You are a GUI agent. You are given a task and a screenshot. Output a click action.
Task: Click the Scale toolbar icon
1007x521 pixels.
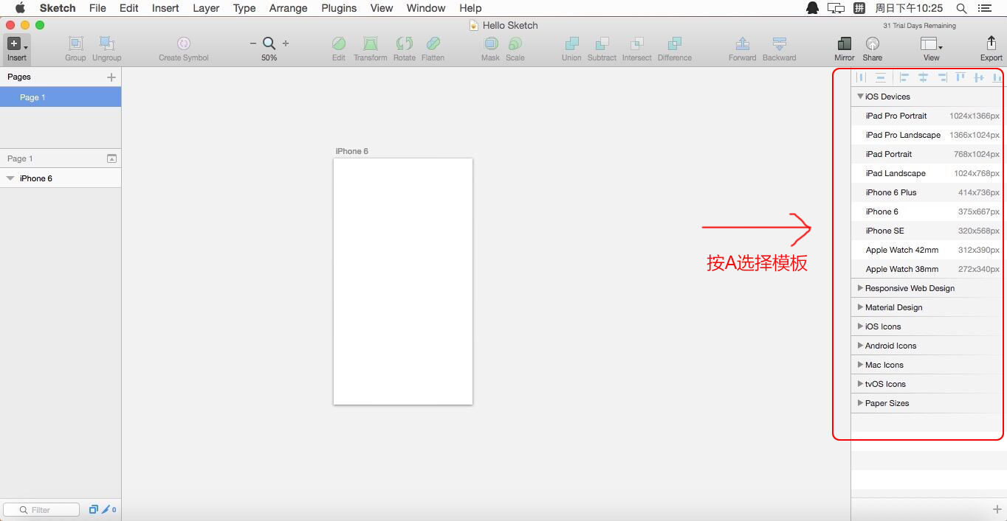coord(515,44)
